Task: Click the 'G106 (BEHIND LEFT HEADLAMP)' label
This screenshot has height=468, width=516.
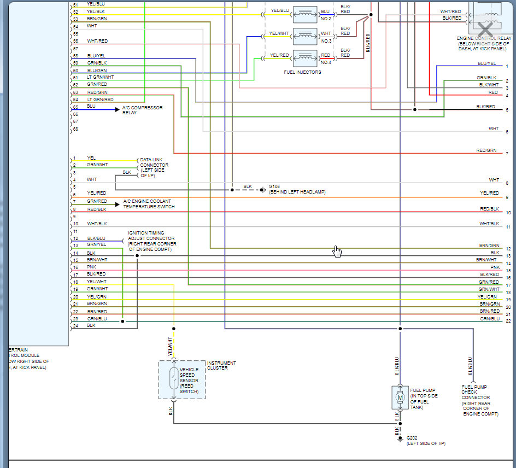Action: pyautogui.click(x=297, y=189)
